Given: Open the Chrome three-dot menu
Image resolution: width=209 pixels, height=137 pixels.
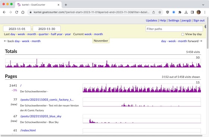Looking at the screenshot, I should [205, 12].
